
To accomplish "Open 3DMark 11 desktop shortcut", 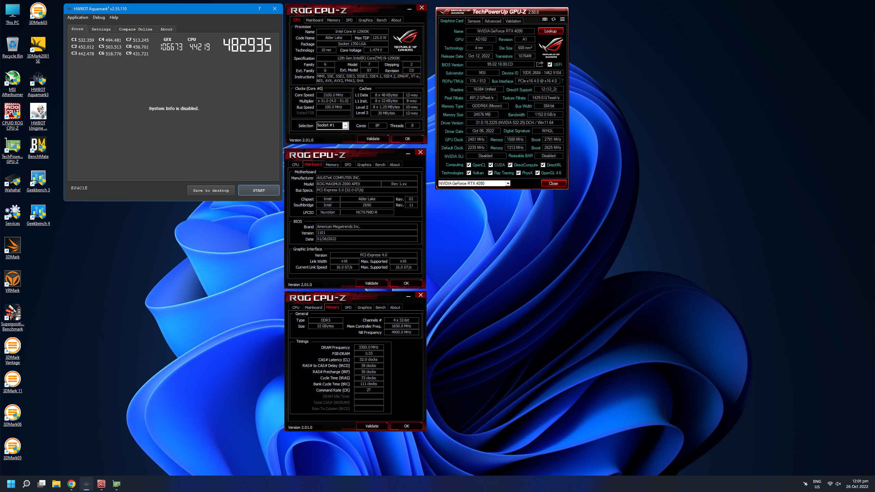I will click(x=12, y=382).
